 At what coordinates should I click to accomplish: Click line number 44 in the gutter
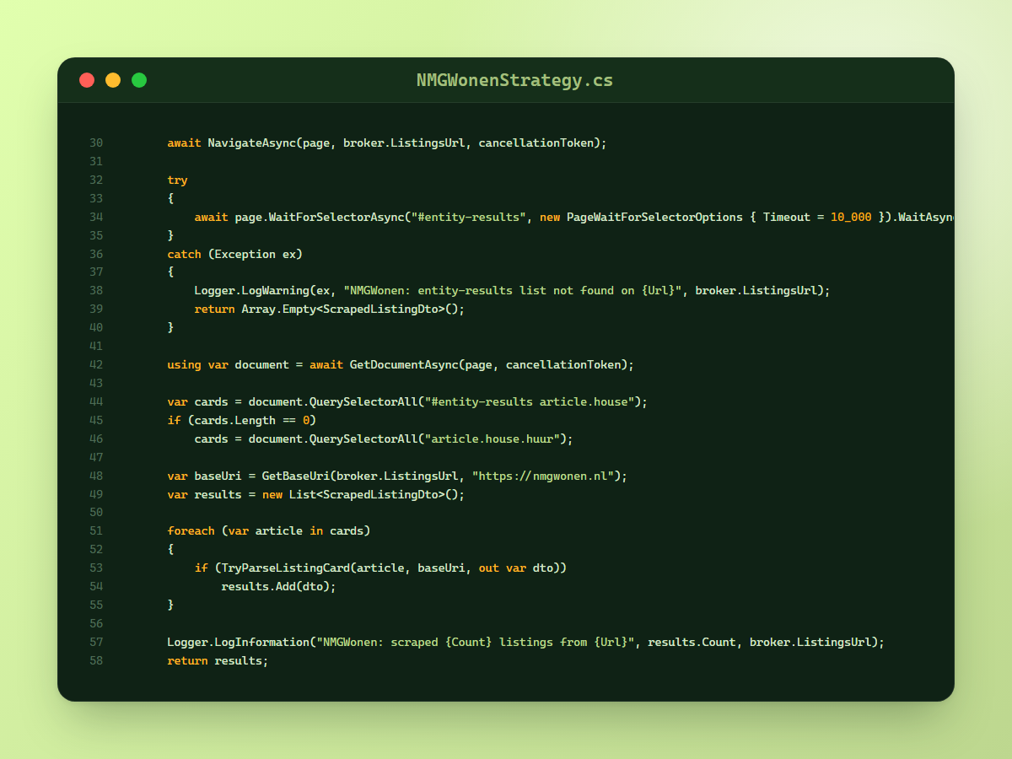point(96,402)
